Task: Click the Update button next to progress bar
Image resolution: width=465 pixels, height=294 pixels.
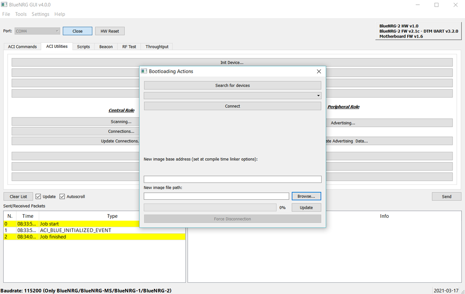Action: pos(306,208)
